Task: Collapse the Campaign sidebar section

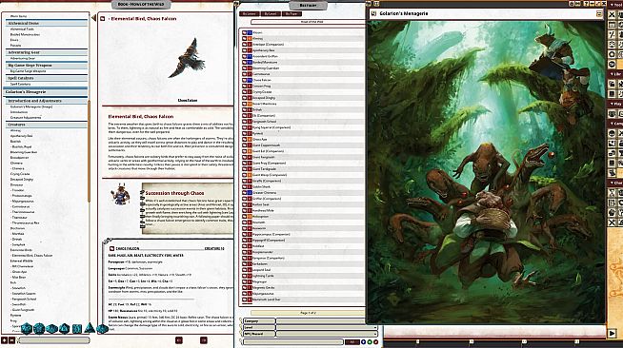Action: 616,124
